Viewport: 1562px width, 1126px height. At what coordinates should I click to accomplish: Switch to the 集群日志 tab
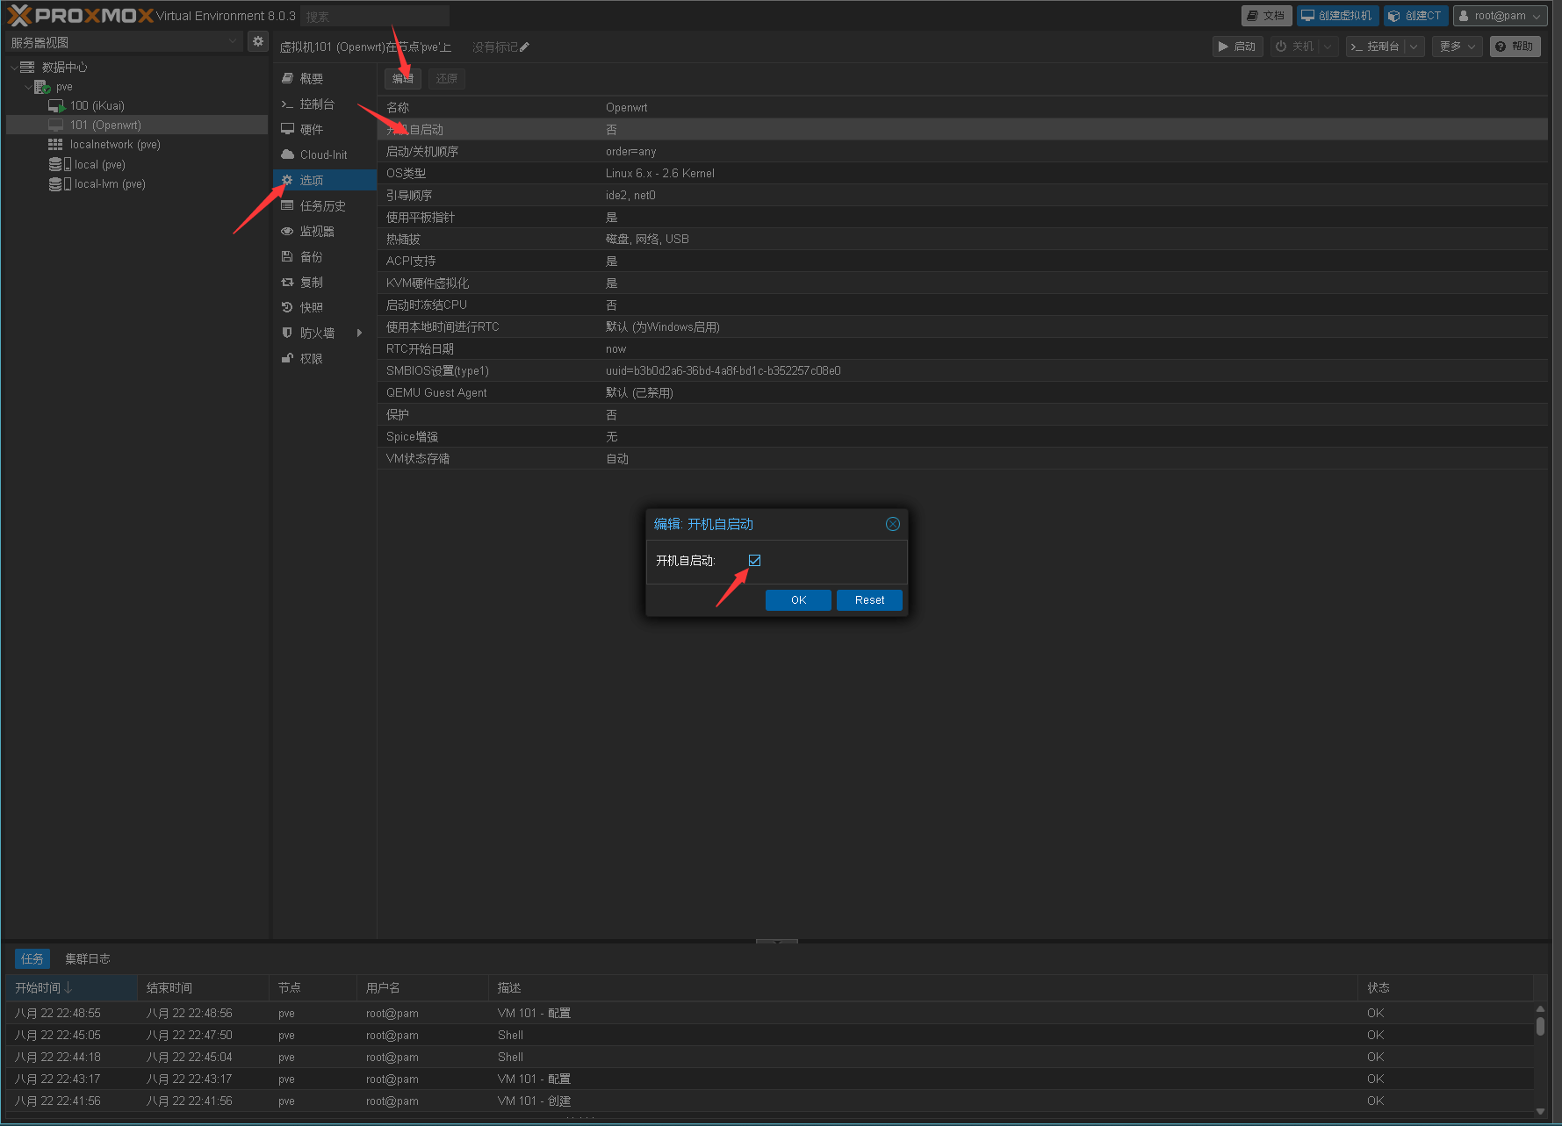pyautogui.click(x=87, y=959)
